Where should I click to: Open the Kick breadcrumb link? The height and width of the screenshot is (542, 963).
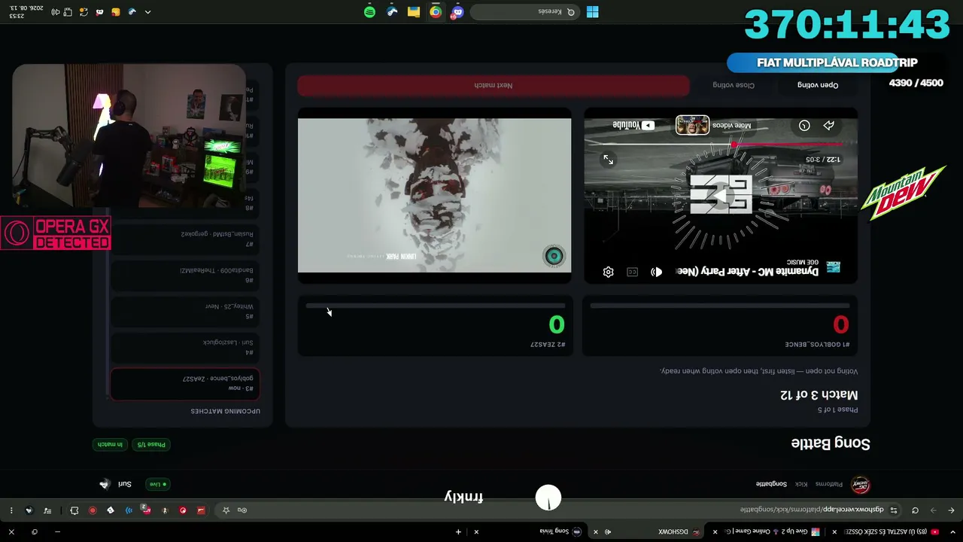pos(801,484)
